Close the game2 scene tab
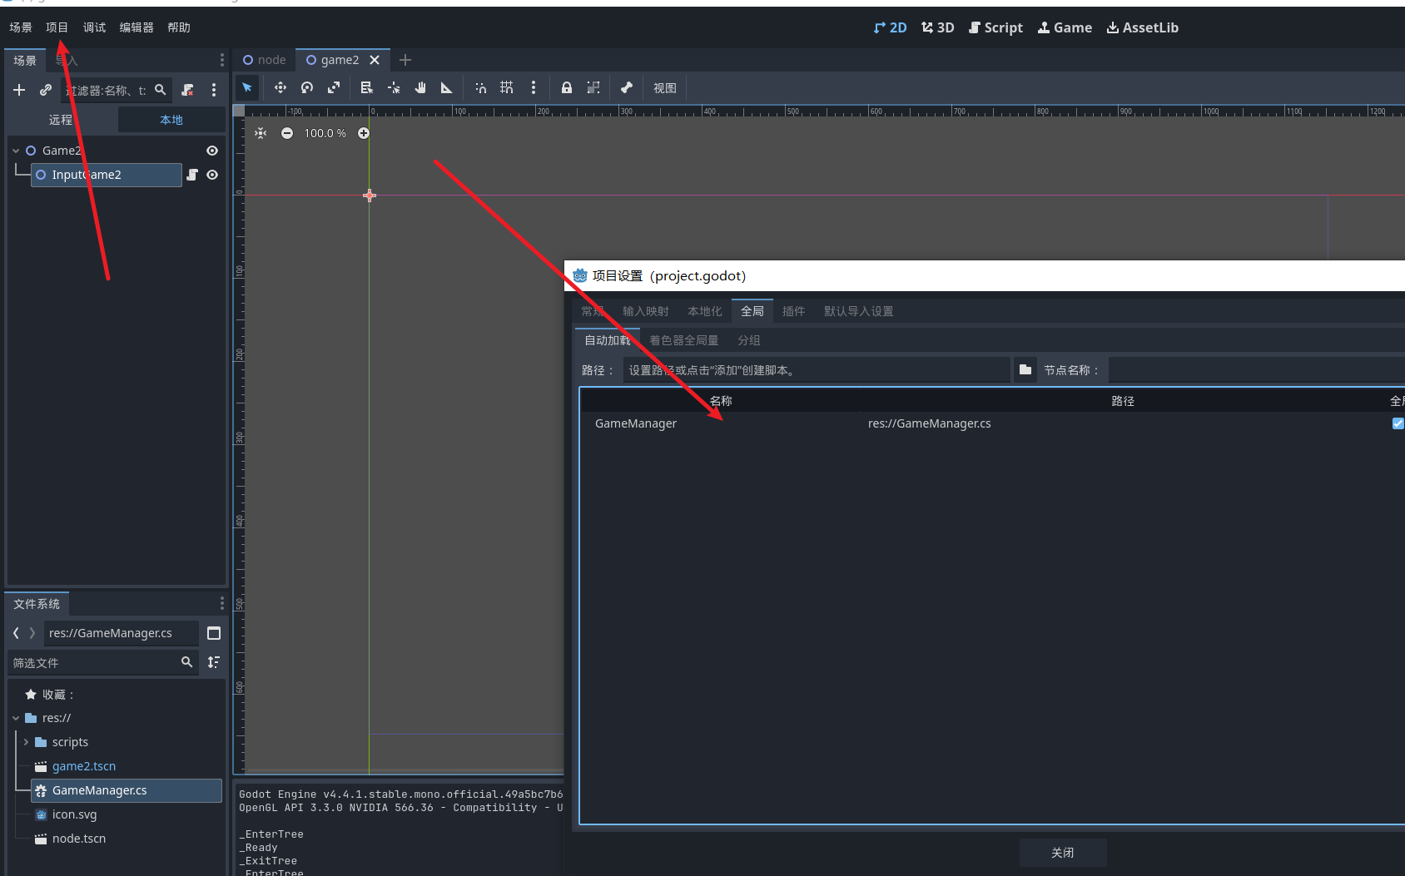 (375, 60)
